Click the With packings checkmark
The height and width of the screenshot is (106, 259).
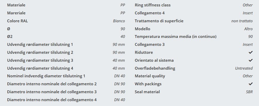pos(250,84)
